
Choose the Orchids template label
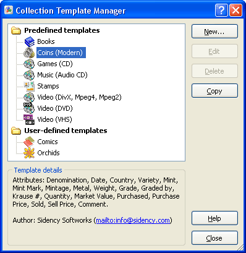point(48,153)
